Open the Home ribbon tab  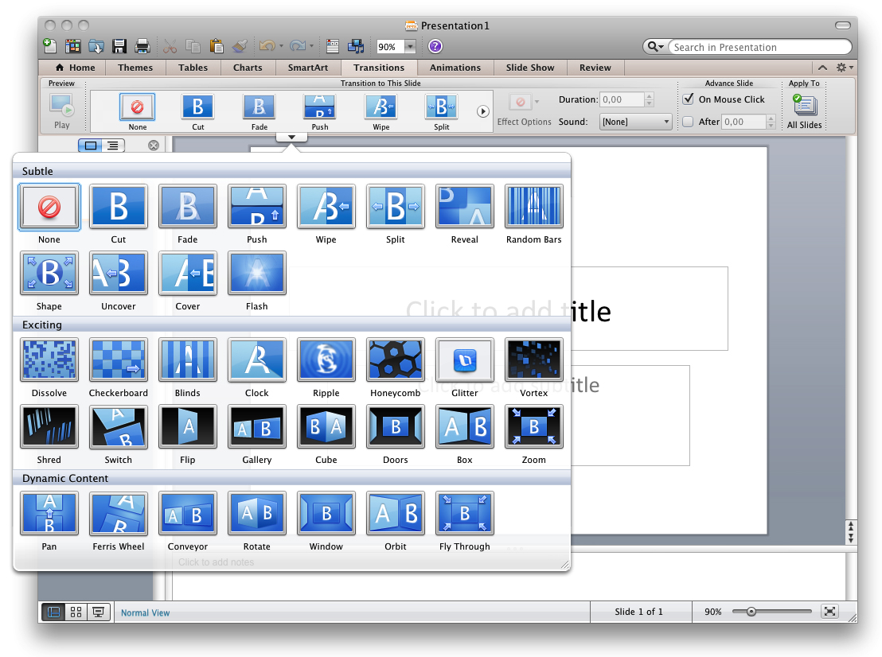click(x=76, y=68)
